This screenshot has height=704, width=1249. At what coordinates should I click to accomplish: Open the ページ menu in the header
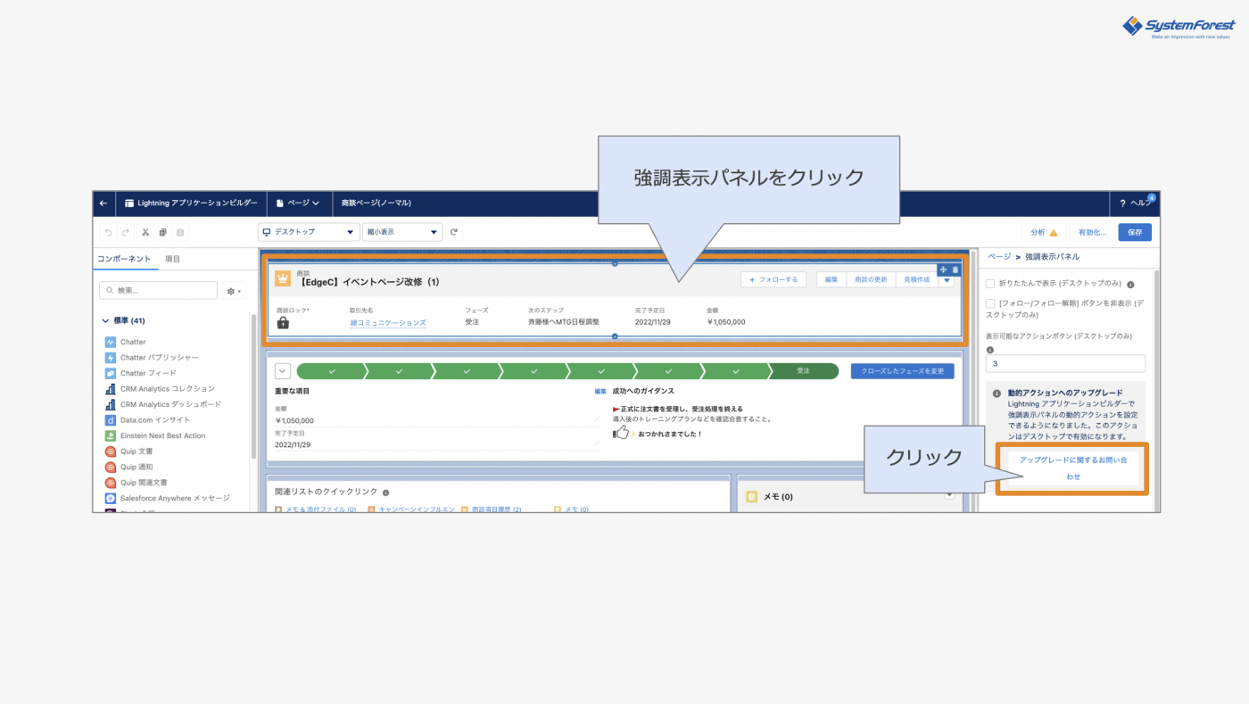pyautogui.click(x=298, y=203)
